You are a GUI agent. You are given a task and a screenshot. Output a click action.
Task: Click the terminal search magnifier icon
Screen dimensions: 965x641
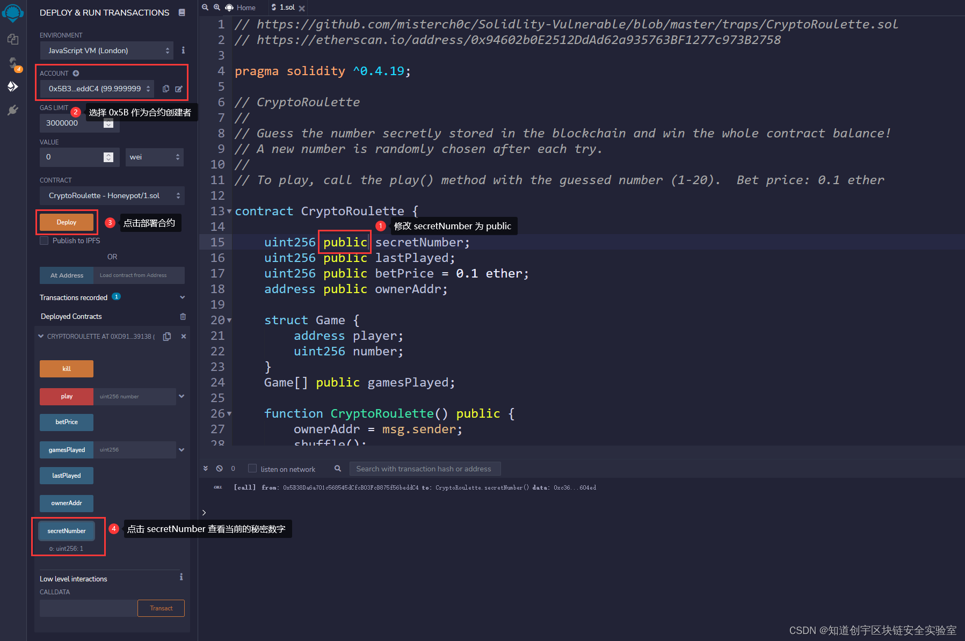click(338, 469)
